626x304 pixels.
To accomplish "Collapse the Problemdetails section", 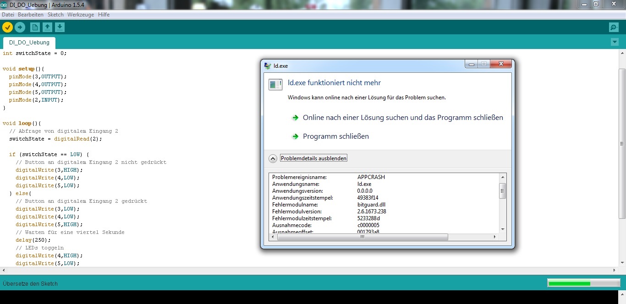I will pyautogui.click(x=313, y=158).
